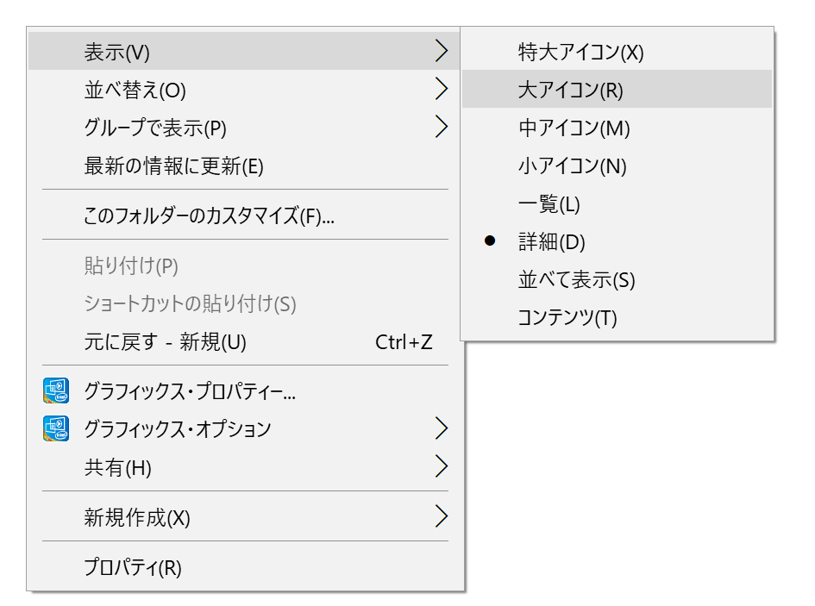Screen dimensions: 815x606
Task: Click the Intel icon beside グラフィックス・プロパティー
Action: 55,390
